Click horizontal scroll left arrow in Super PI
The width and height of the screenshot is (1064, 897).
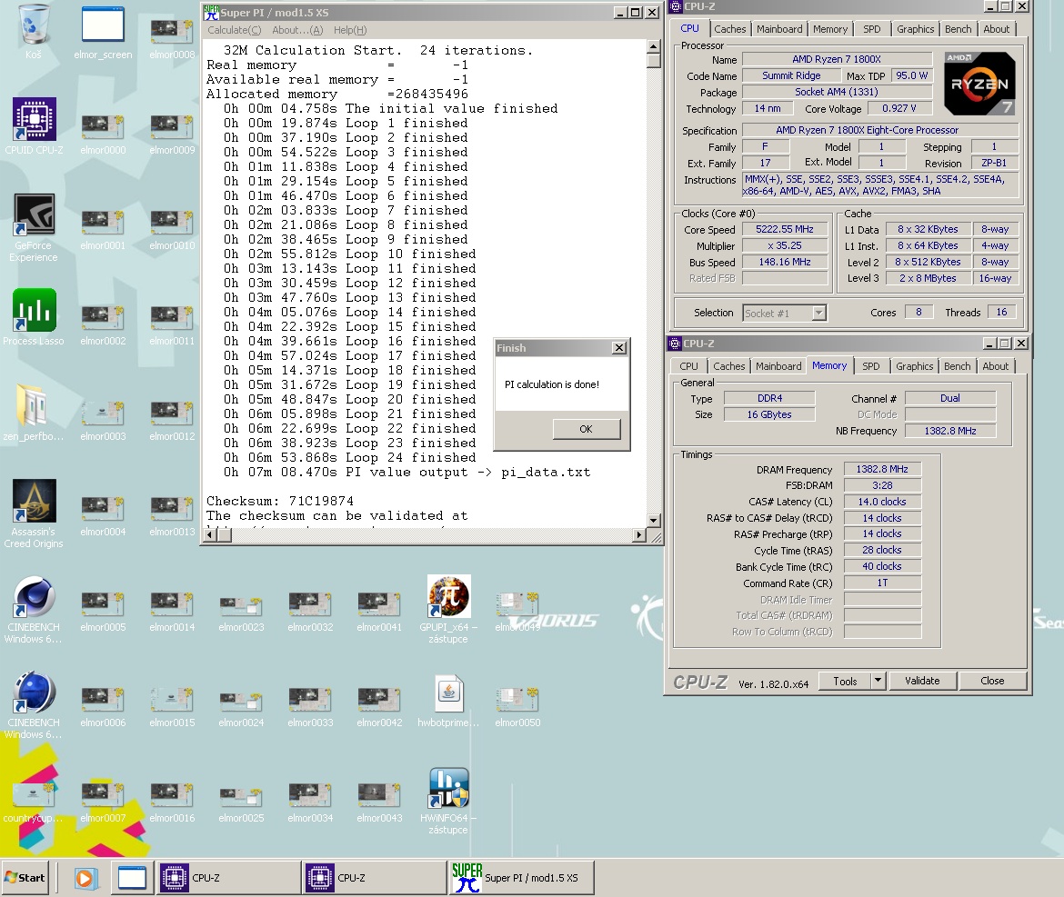[x=210, y=535]
